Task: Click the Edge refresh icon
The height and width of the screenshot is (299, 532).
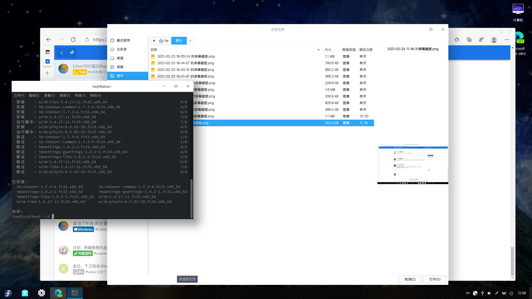Action: (x=73, y=40)
